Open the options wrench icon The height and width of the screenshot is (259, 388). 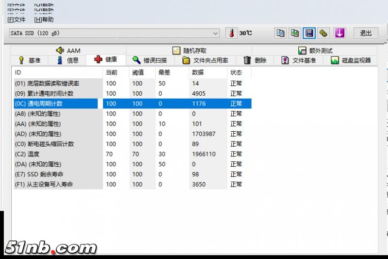tap(323, 33)
